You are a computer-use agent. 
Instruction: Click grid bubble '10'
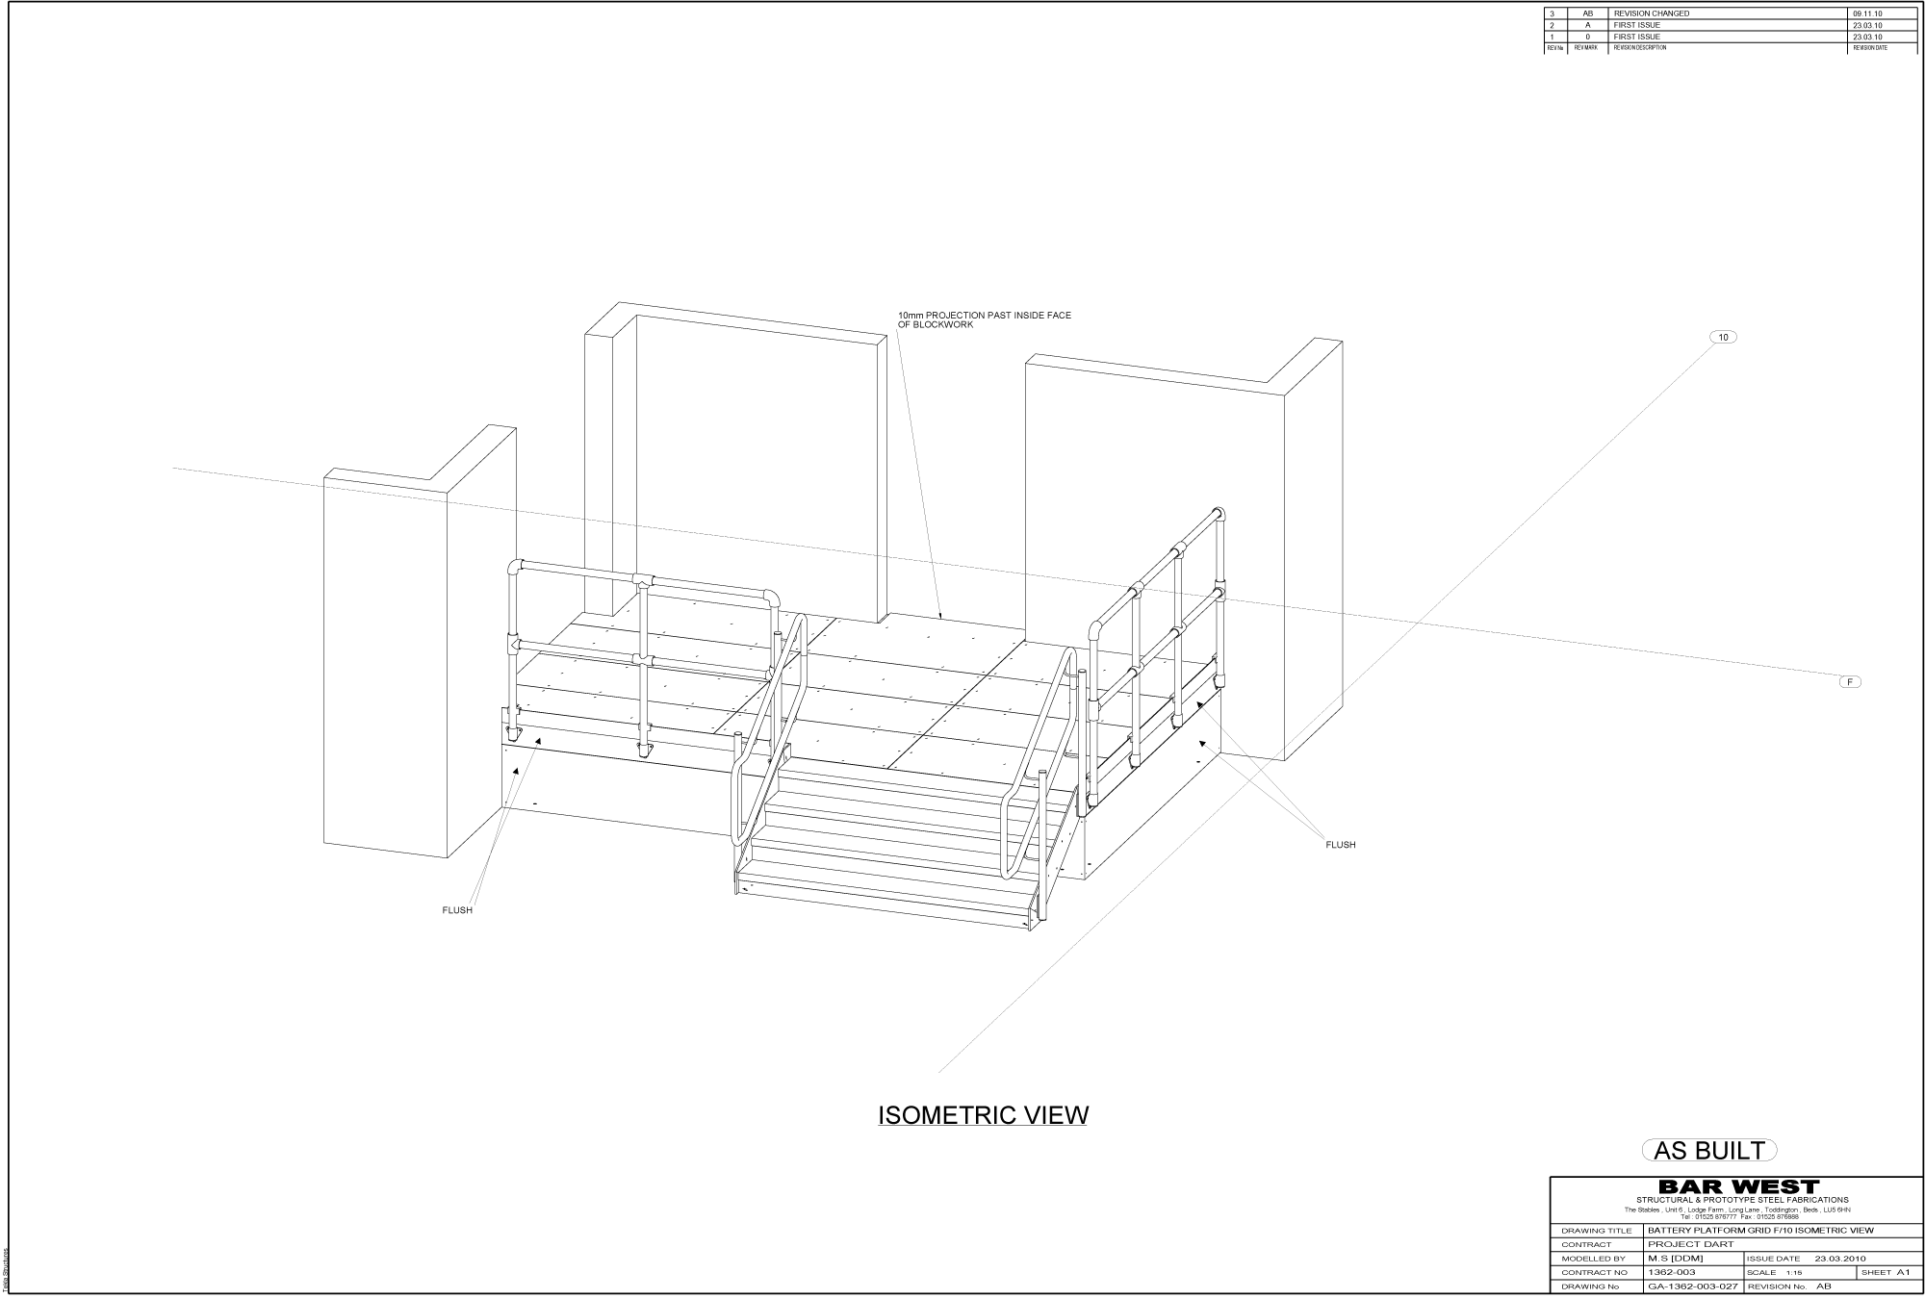point(1723,337)
